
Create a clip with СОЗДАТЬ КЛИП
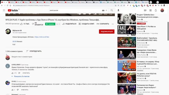click(x=86, y=24)
